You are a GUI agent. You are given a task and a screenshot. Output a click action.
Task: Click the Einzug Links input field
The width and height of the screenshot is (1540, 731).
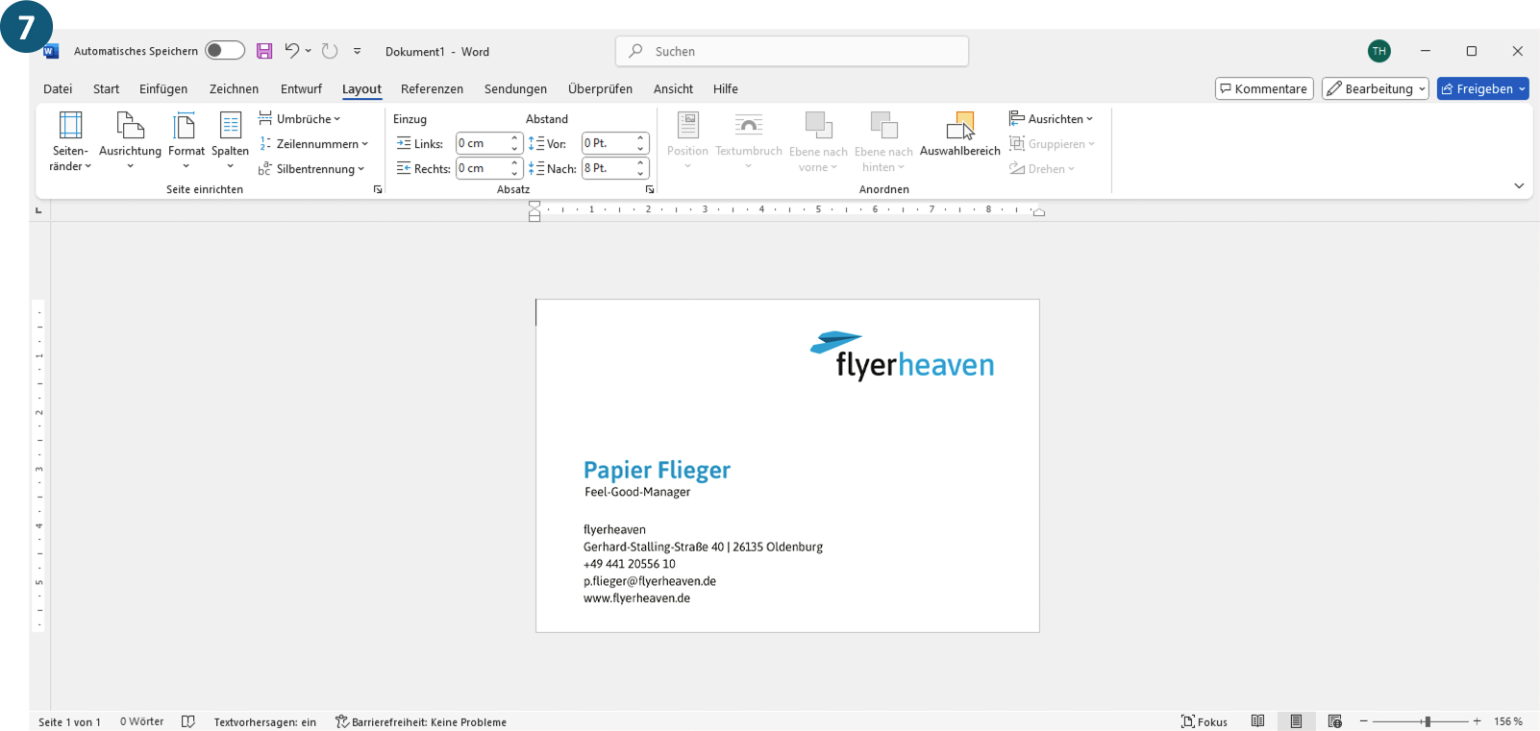[481, 143]
